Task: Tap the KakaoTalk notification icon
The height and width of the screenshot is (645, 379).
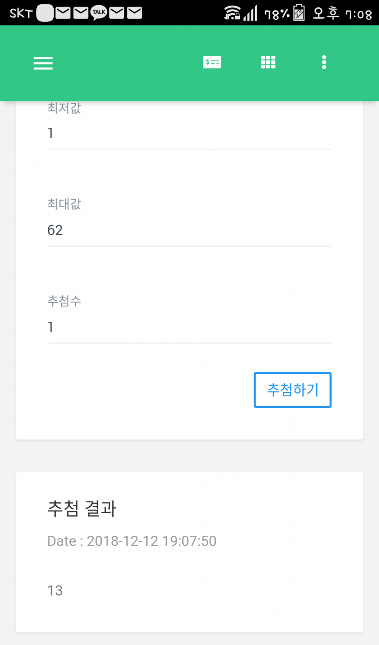Action: pos(99,13)
